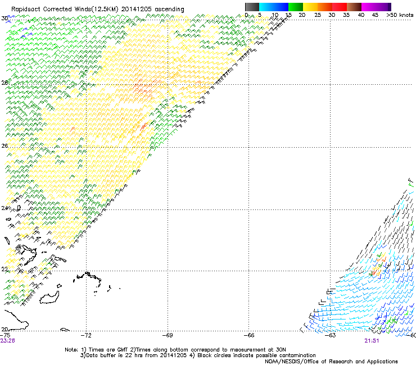Click the latitude label '28'
The width and height of the screenshot is (416, 365).
point(4,83)
